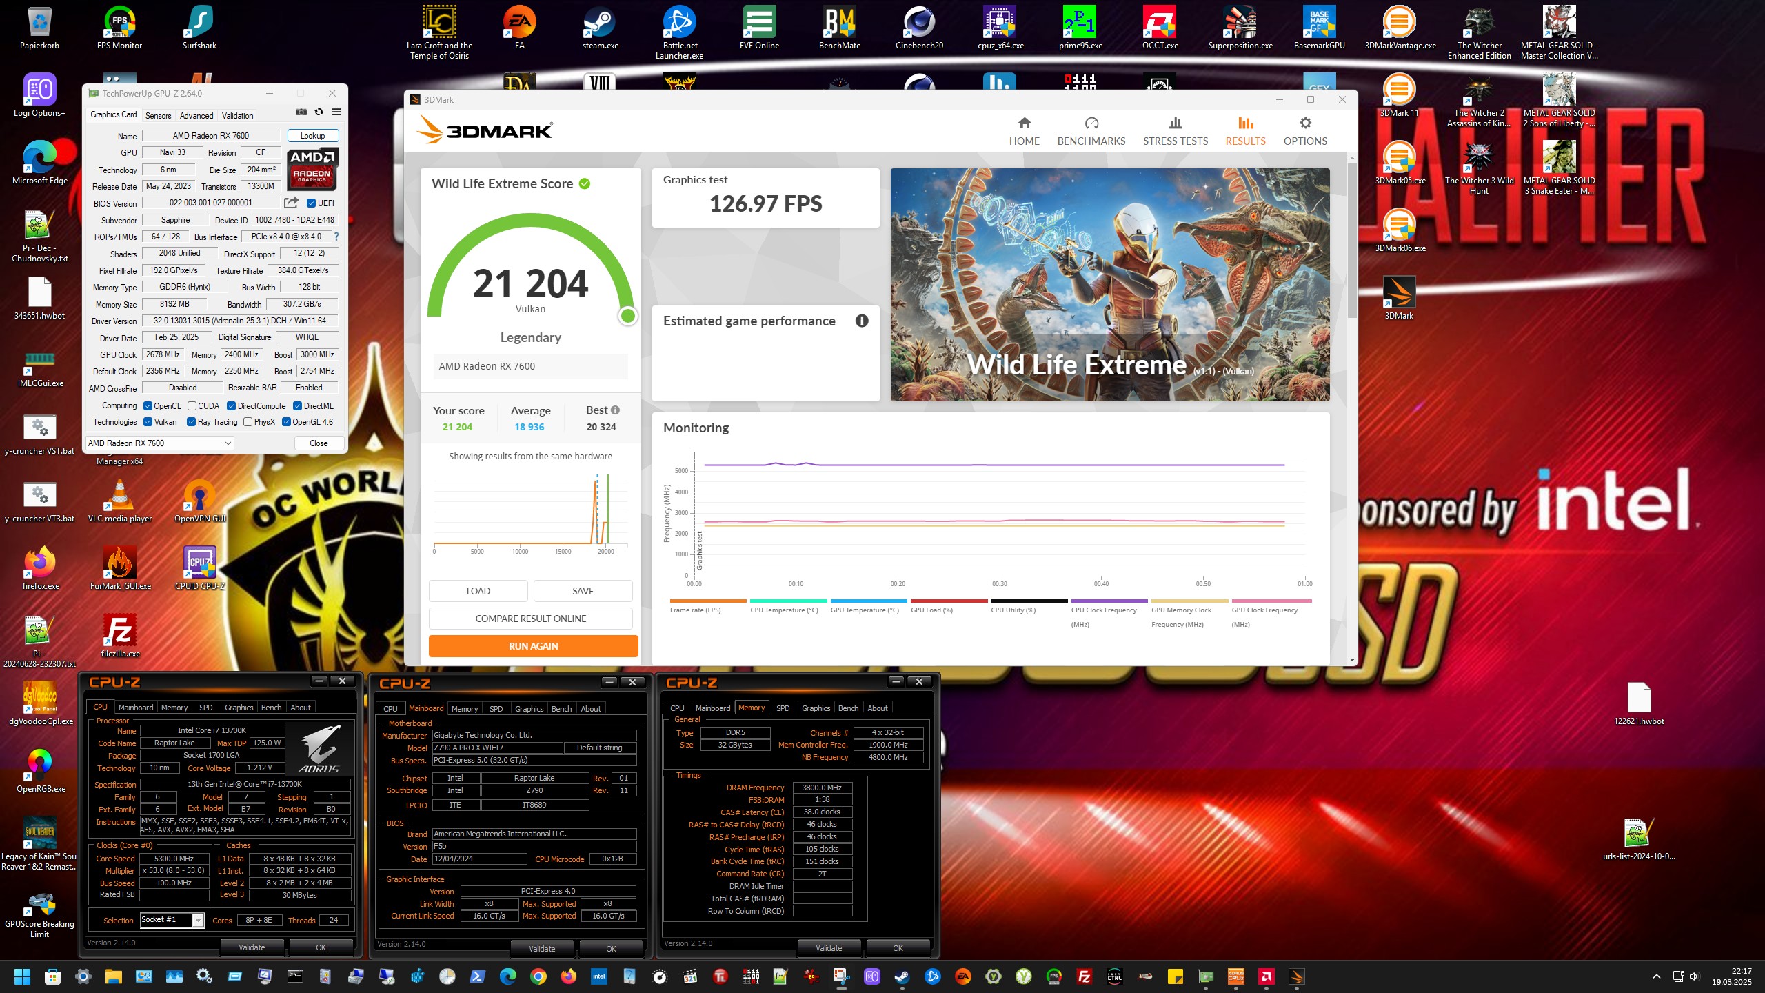The width and height of the screenshot is (1765, 993).
Task: Click the orange RUN AGAIN button
Action: click(x=534, y=646)
